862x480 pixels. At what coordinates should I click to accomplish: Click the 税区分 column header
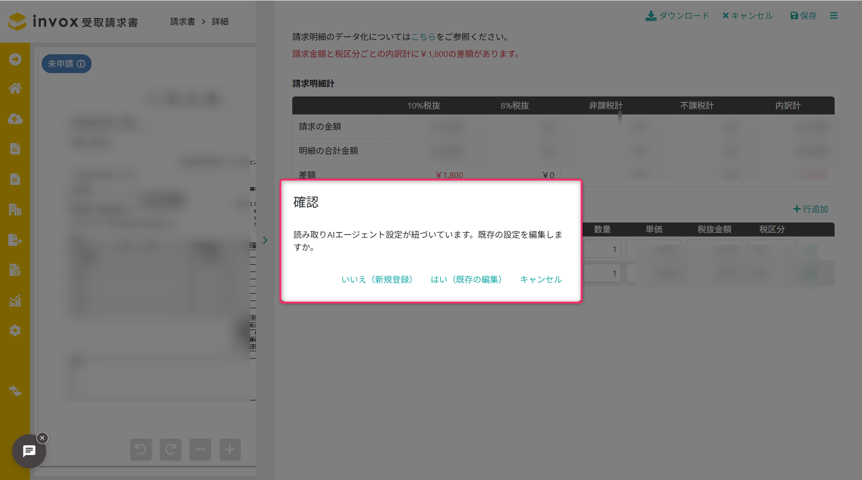coord(772,229)
